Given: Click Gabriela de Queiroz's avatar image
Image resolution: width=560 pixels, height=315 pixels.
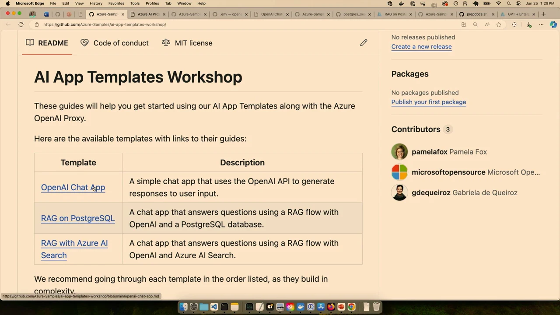Looking at the screenshot, I should point(399,192).
